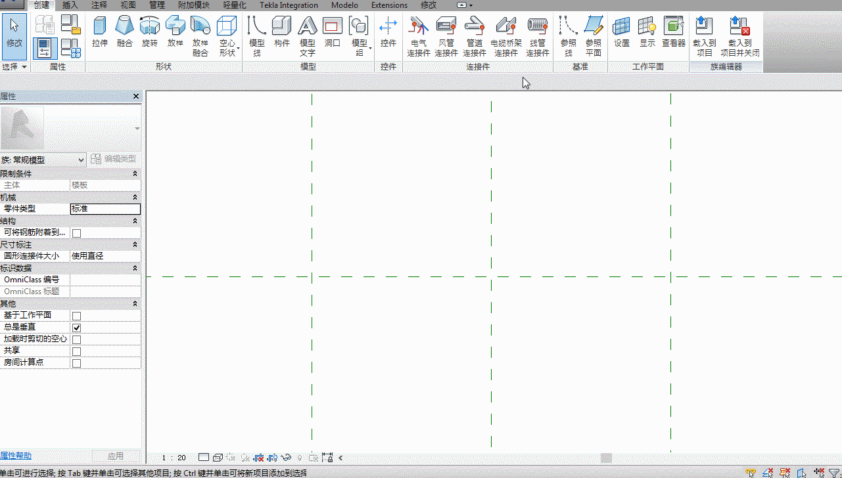
Task: Expand the 选择 dropdown panel
Action: (x=14, y=67)
